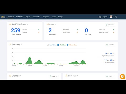
Task: Click info icon next to Real Time Status
Action: coord(28,24)
